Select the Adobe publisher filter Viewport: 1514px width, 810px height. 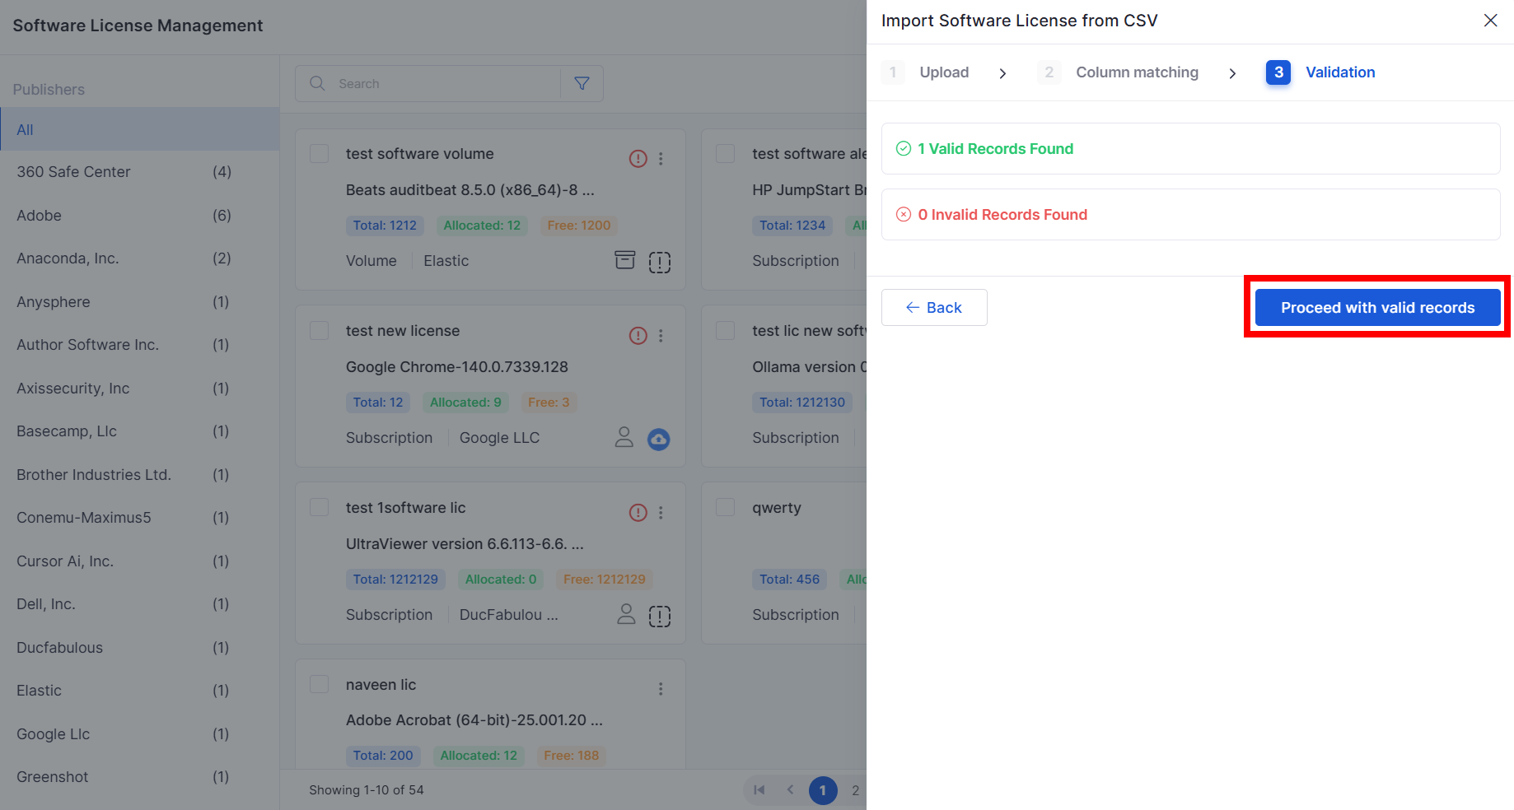(40, 216)
